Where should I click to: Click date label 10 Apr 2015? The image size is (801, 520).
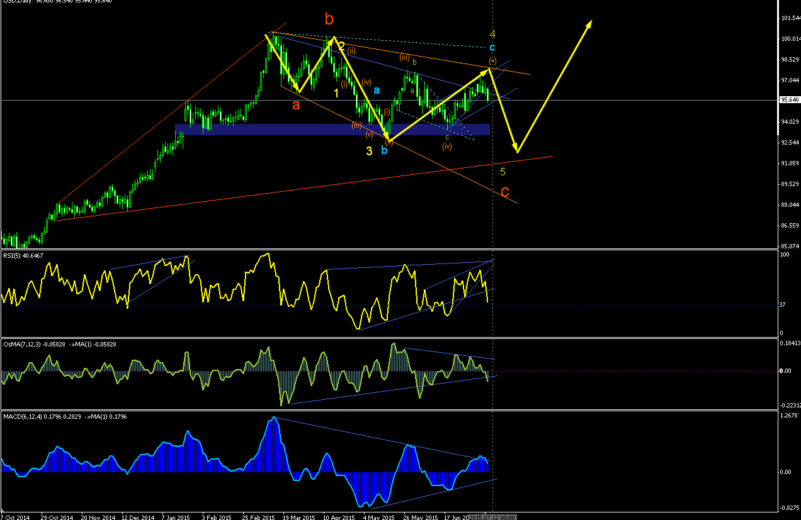tap(339, 517)
